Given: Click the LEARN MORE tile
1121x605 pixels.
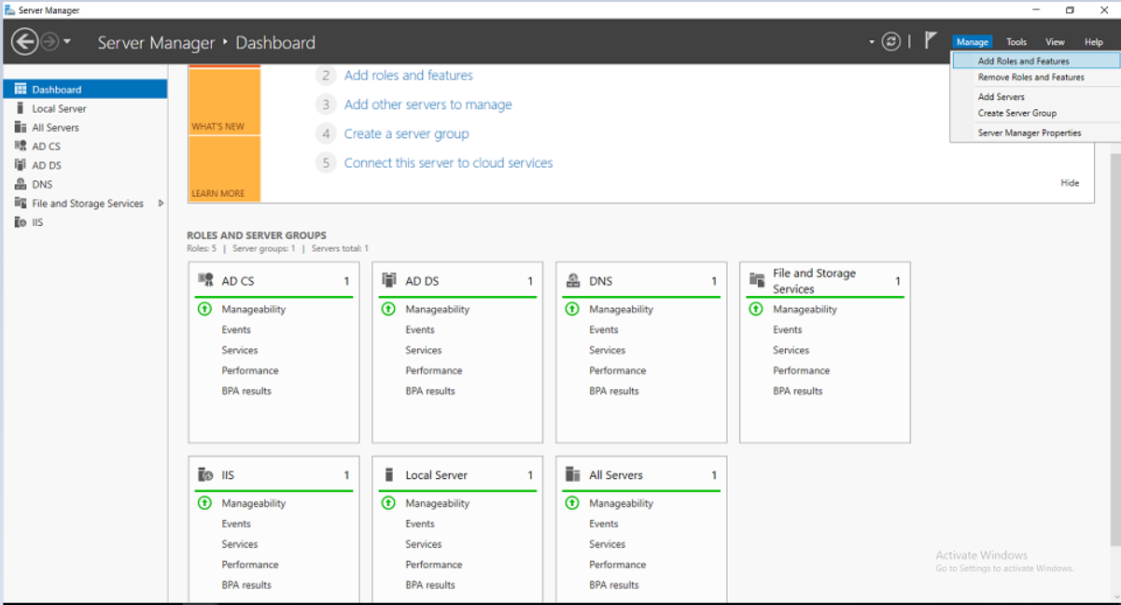Looking at the screenshot, I should point(224,169).
